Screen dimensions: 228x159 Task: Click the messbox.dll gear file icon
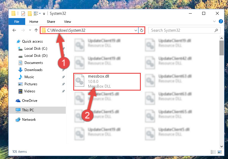tap(79, 81)
